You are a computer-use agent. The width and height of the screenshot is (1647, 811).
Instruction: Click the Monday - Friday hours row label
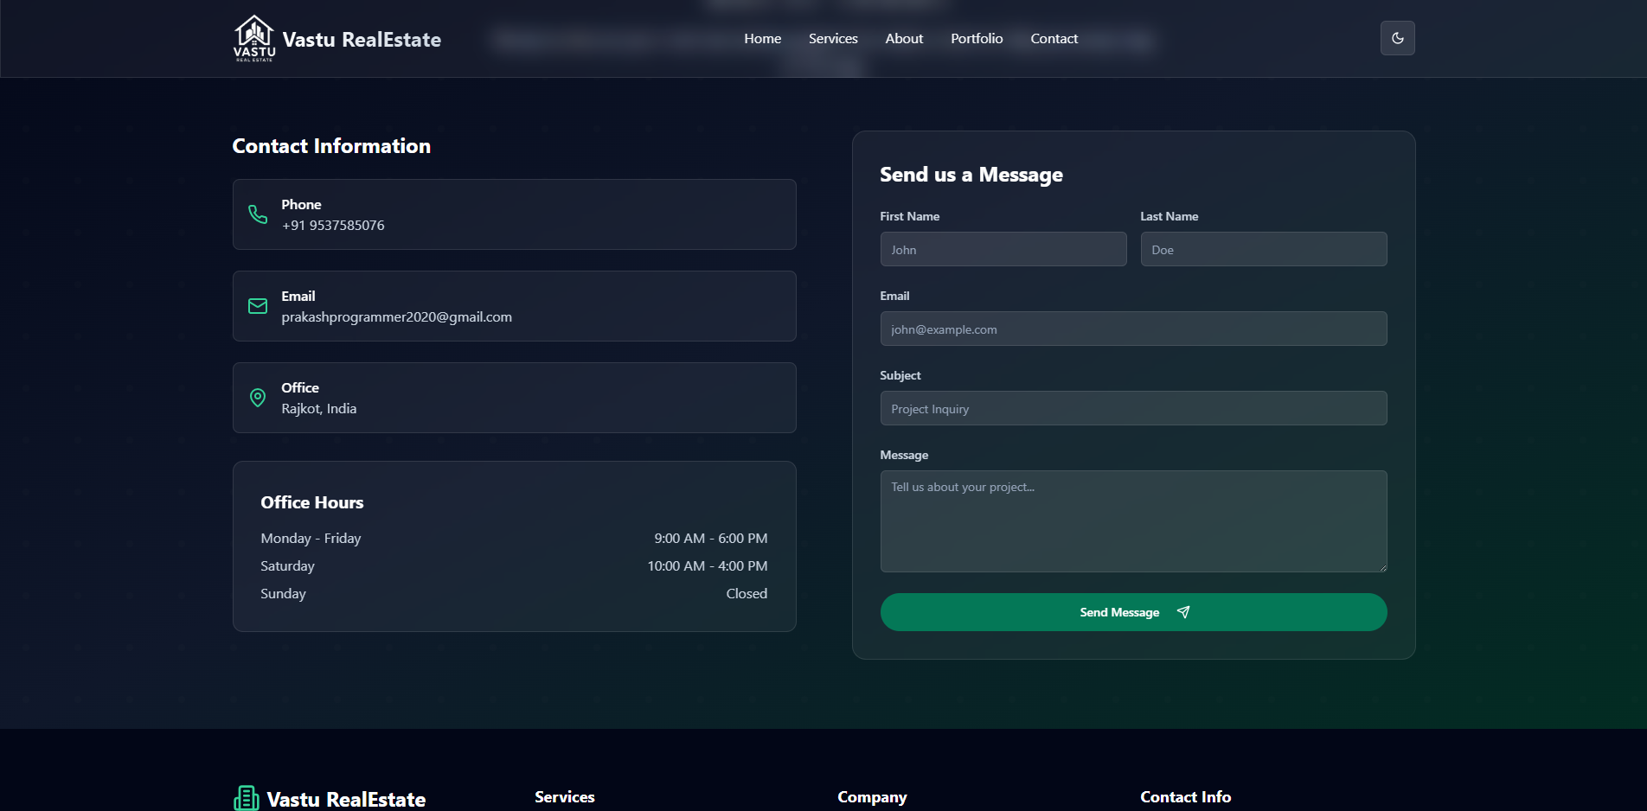(311, 538)
